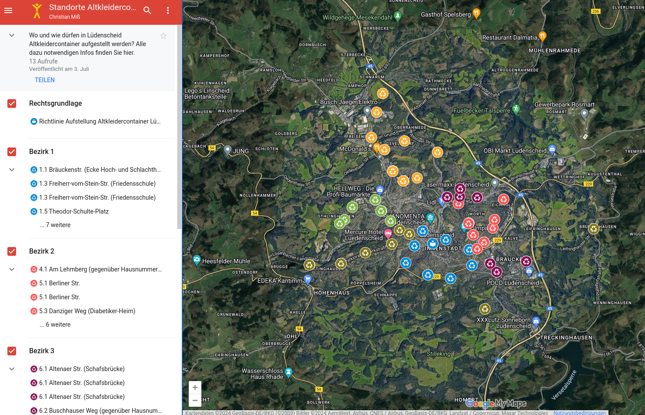Open Richtlinie Aufstellung Altkleidercontainer entry
The image size is (645, 415).
click(x=100, y=121)
